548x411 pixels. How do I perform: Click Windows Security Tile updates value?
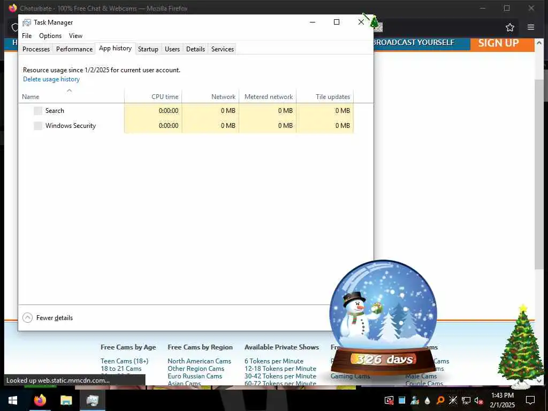tap(342, 126)
